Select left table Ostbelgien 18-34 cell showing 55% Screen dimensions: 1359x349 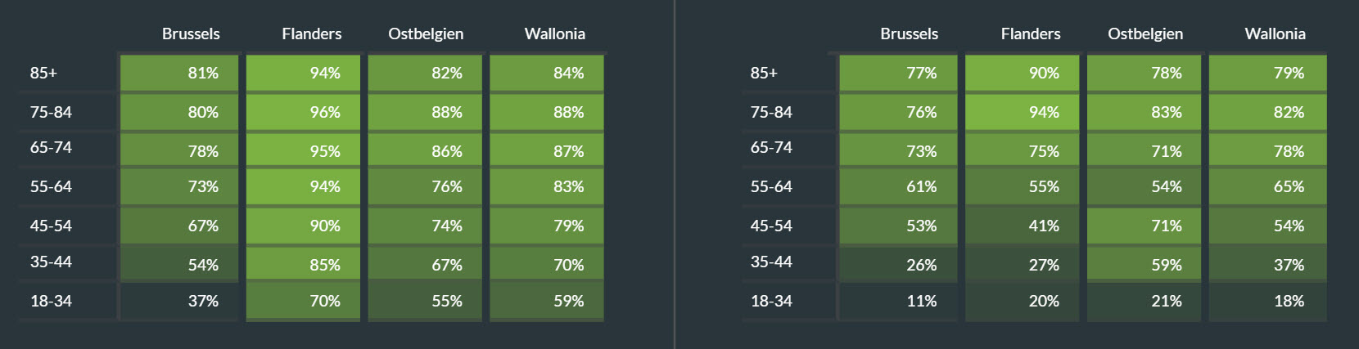pyautogui.click(x=425, y=301)
